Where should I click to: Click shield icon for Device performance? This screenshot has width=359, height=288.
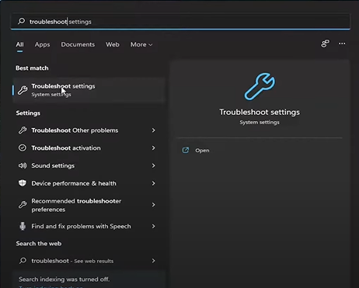click(23, 183)
